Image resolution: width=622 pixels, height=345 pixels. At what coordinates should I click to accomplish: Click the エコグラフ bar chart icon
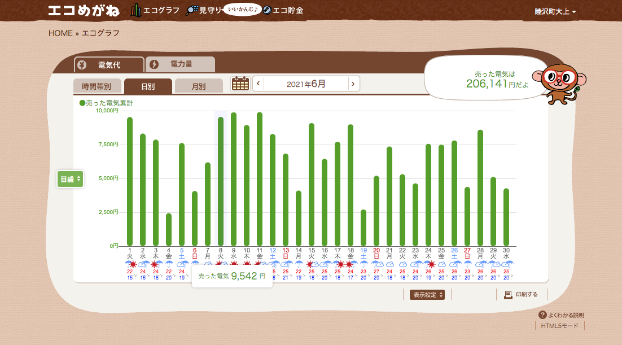(136, 11)
